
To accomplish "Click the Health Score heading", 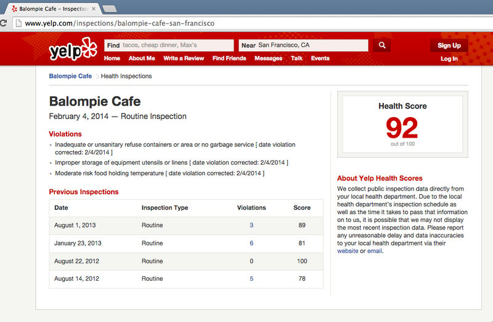I will pyautogui.click(x=402, y=106).
